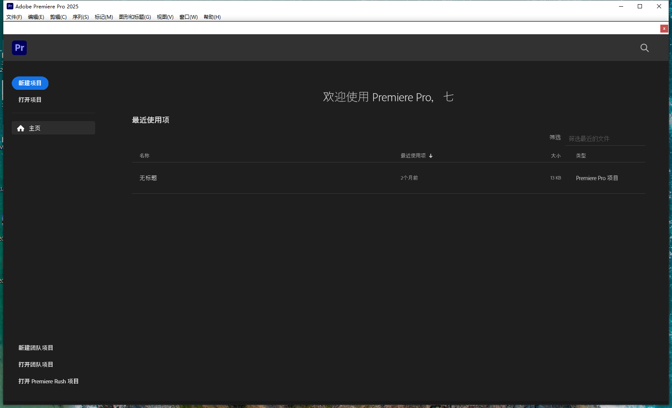
Task: Open the 帮助(H) menu
Action: pos(212,17)
